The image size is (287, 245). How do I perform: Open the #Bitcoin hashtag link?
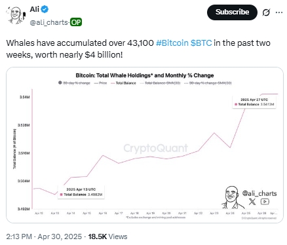point(172,43)
